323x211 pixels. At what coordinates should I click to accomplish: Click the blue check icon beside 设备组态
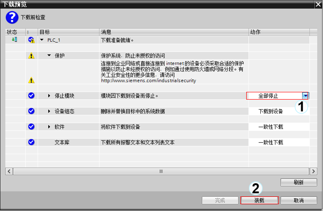pyautogui.click(x=31, y=111)
